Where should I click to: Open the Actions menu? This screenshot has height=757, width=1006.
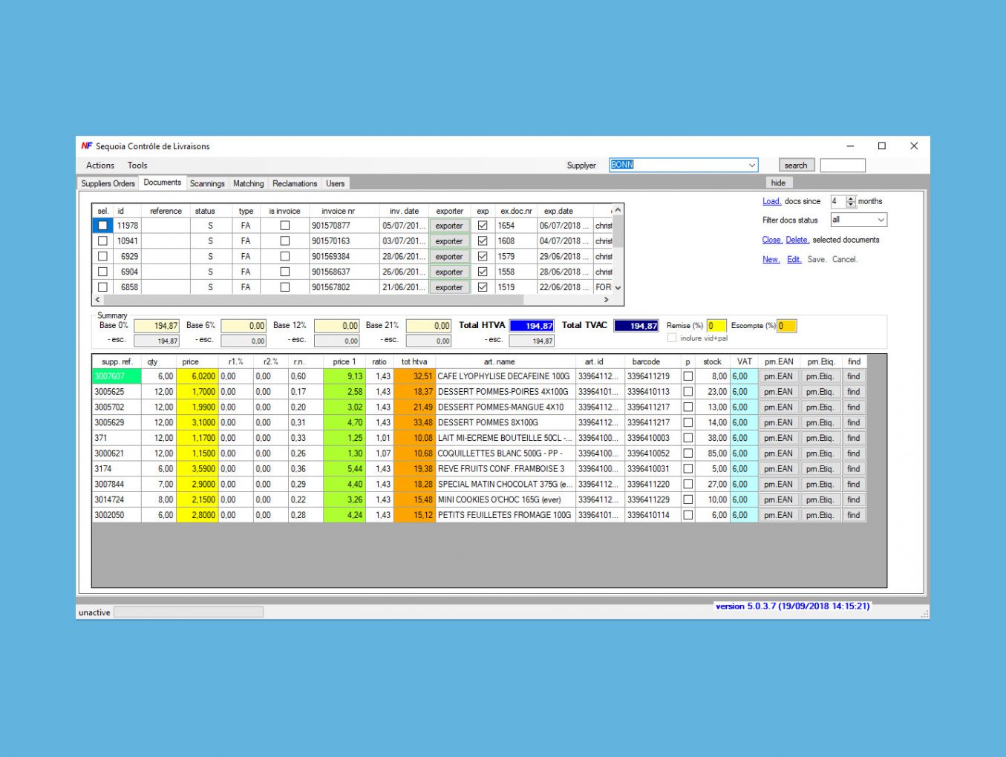pos(100,166)
